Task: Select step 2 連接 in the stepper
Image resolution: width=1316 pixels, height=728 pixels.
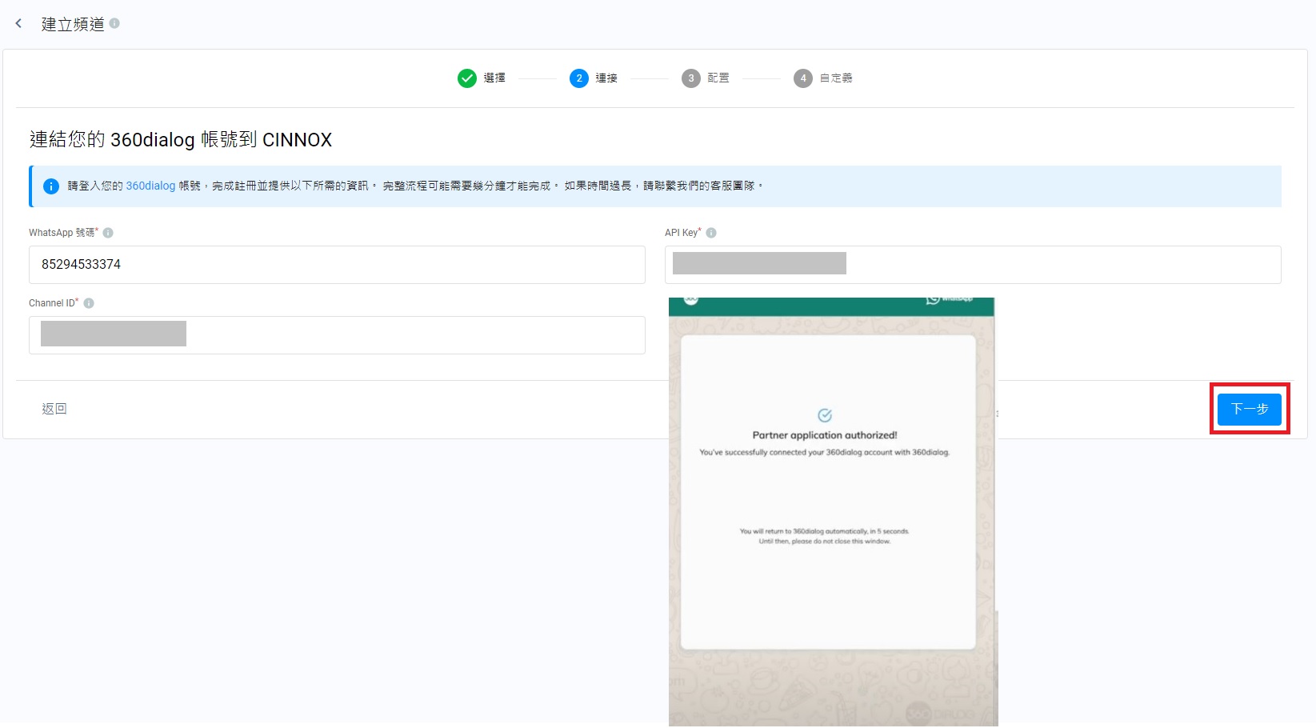Action: (x=579, y=78)
